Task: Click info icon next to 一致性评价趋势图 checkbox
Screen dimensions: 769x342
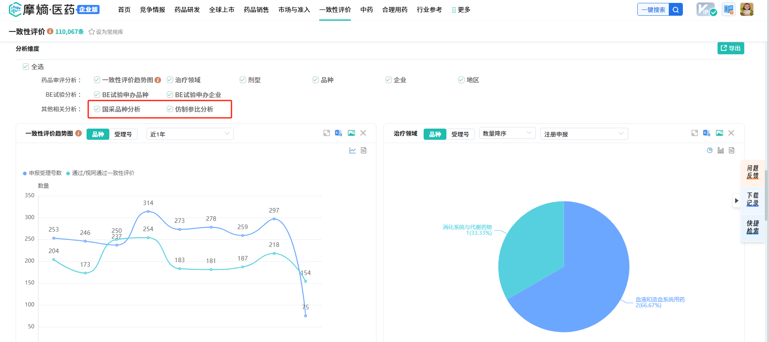Action: [x=158, y=80]
